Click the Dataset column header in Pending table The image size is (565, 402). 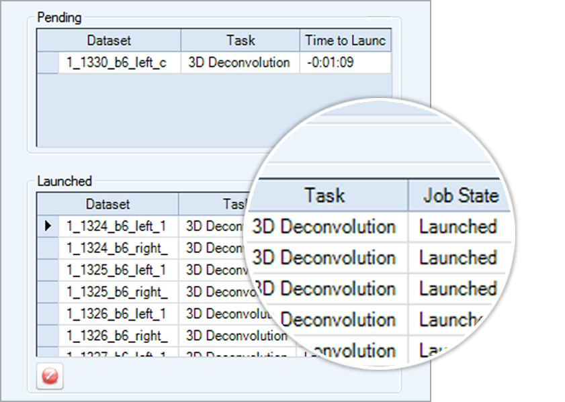(110, 40)
